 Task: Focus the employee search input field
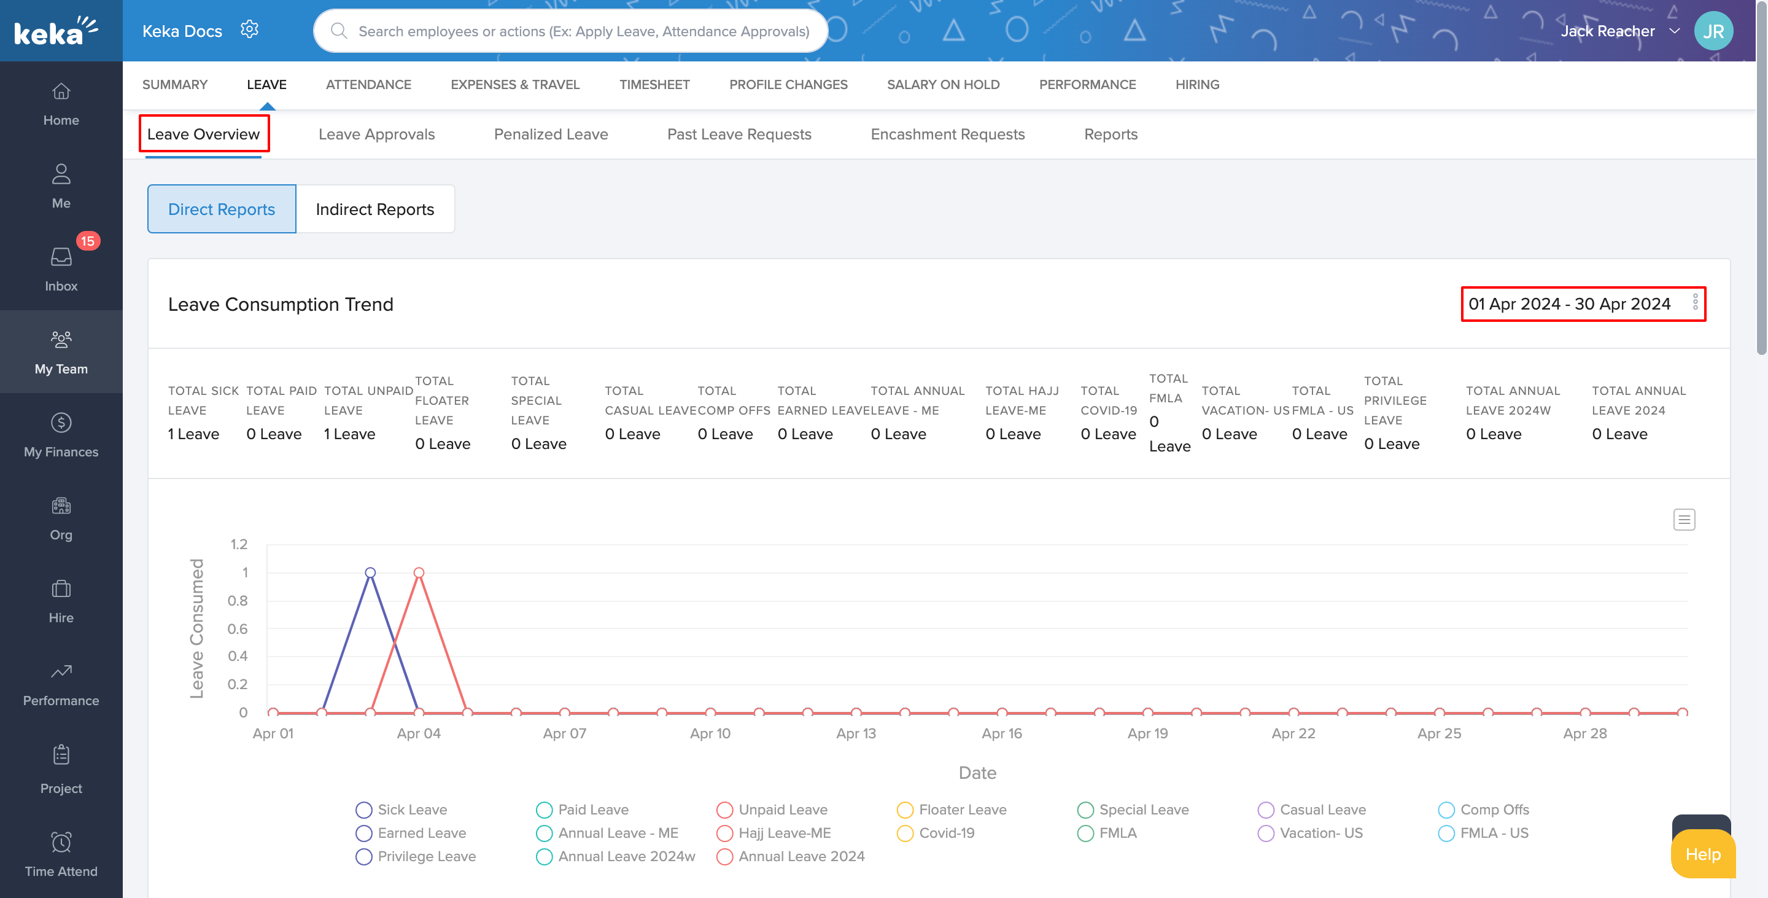583,31
